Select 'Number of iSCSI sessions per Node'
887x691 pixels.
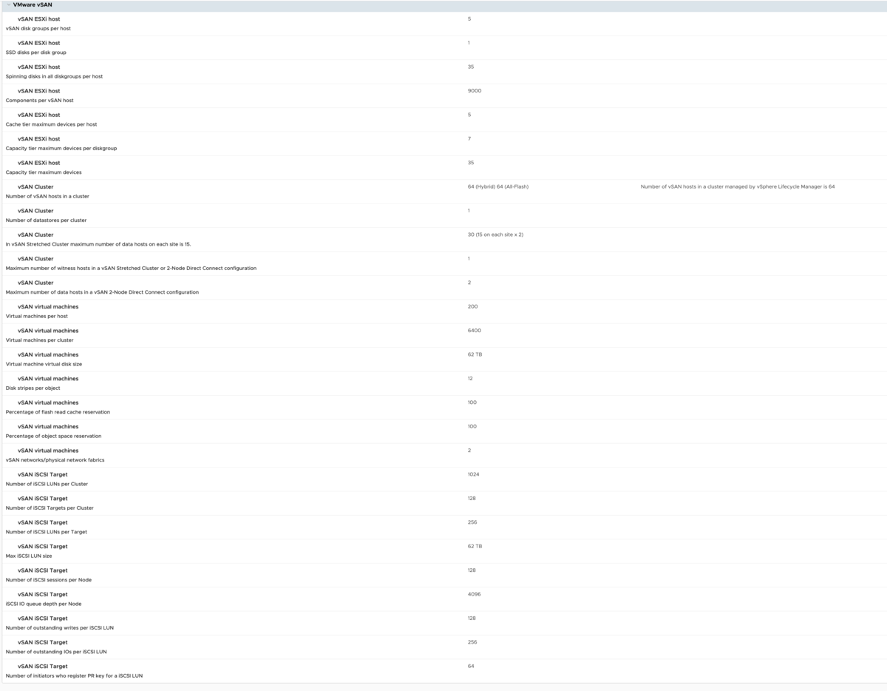click(49, 579)
